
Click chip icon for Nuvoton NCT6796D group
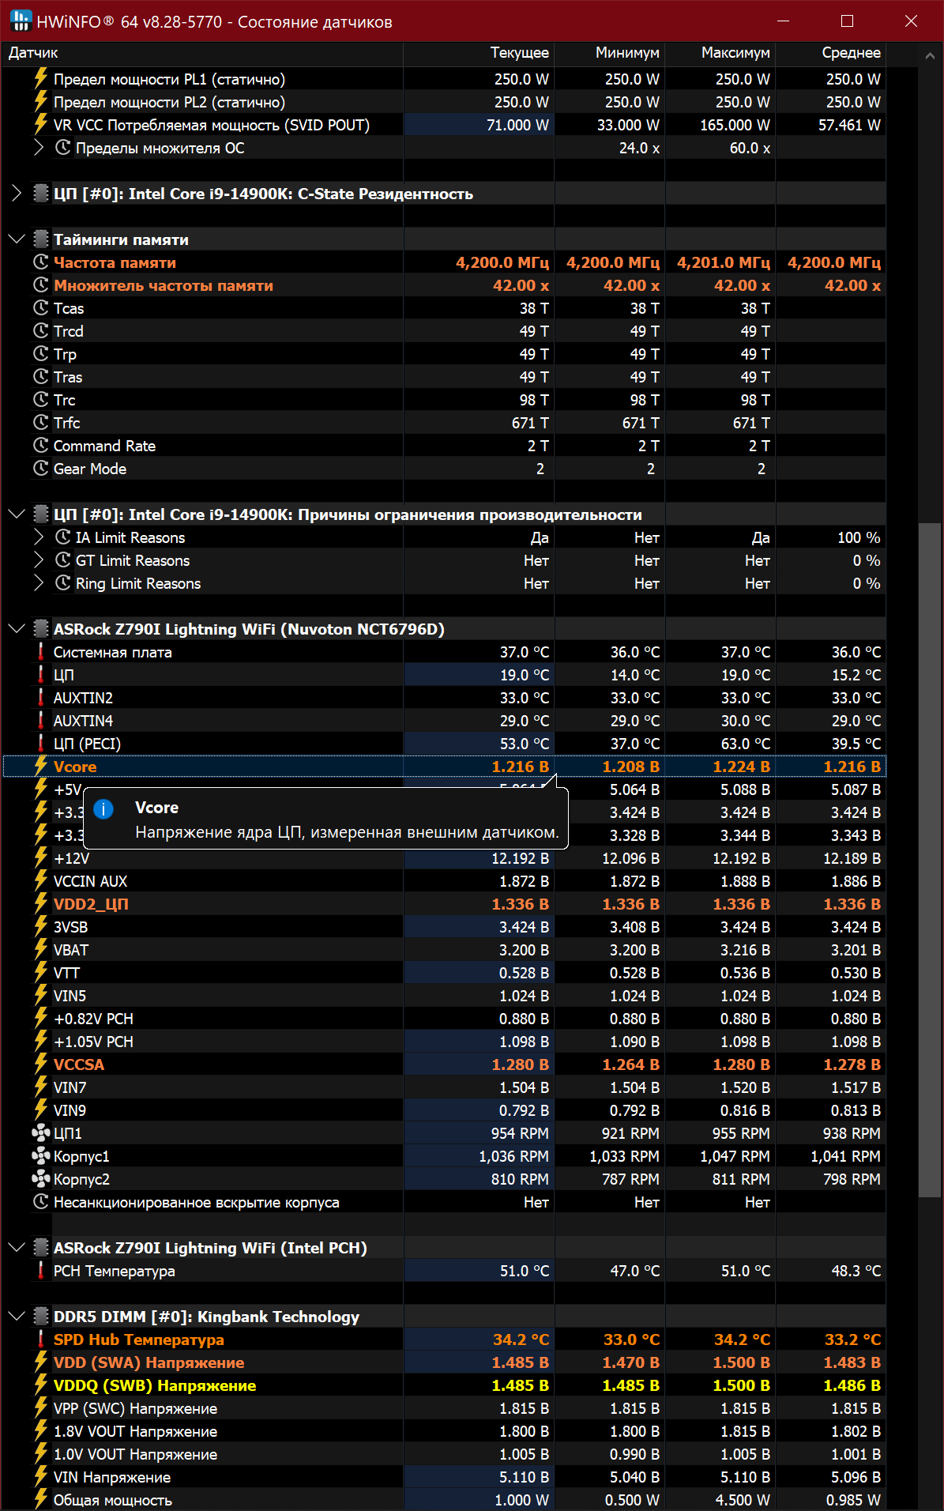[41, 629]
